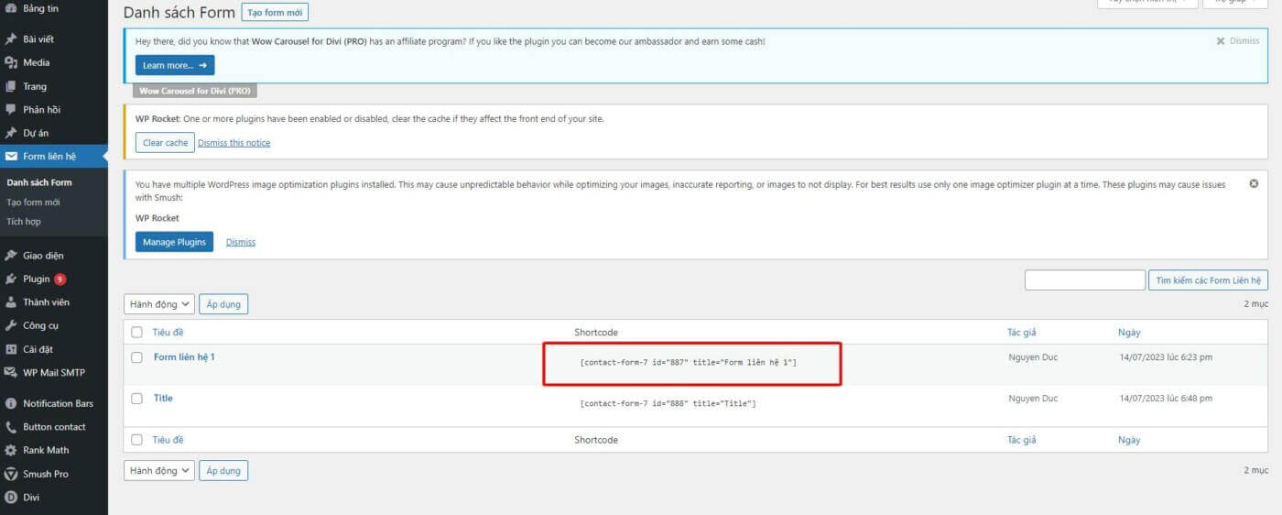Click the date 14/07/2023 lúc 6:23 pm
This screenshot has height=515, width=1282.
point(1166,357)
